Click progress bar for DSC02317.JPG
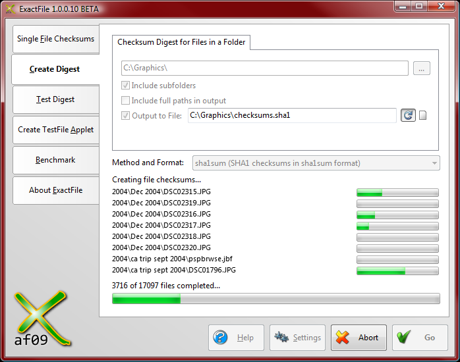 coord(397,226)
